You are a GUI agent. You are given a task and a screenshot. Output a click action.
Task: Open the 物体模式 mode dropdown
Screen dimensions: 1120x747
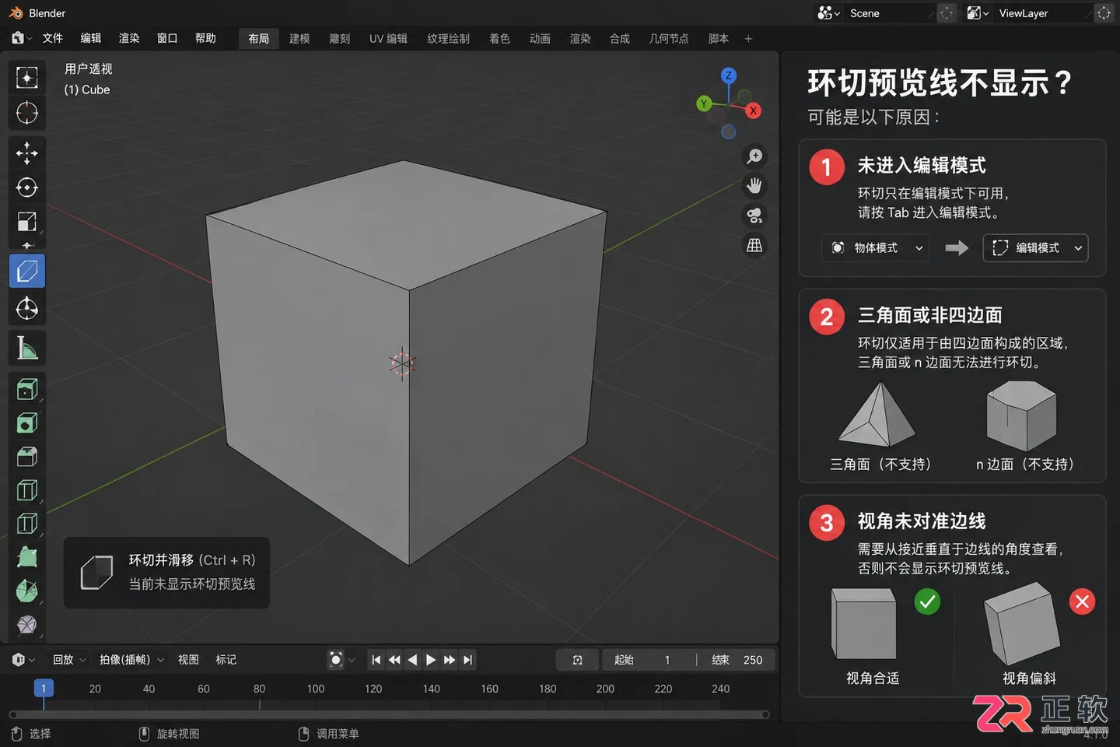(x=876, y=247)
